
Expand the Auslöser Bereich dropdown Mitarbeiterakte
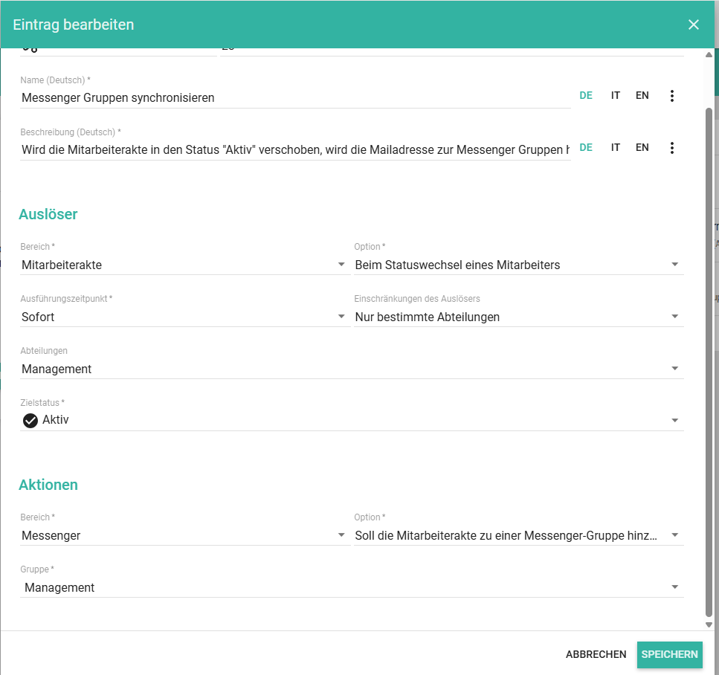(341, 265)
